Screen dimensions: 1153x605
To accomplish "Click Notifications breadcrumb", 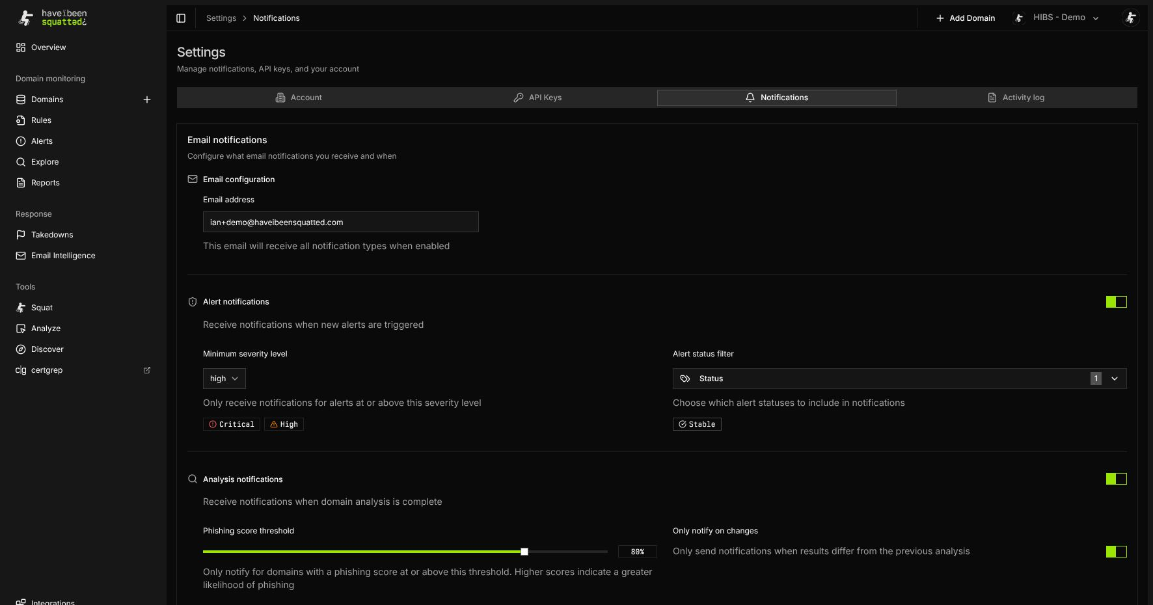I will click(x=277, y=18).
